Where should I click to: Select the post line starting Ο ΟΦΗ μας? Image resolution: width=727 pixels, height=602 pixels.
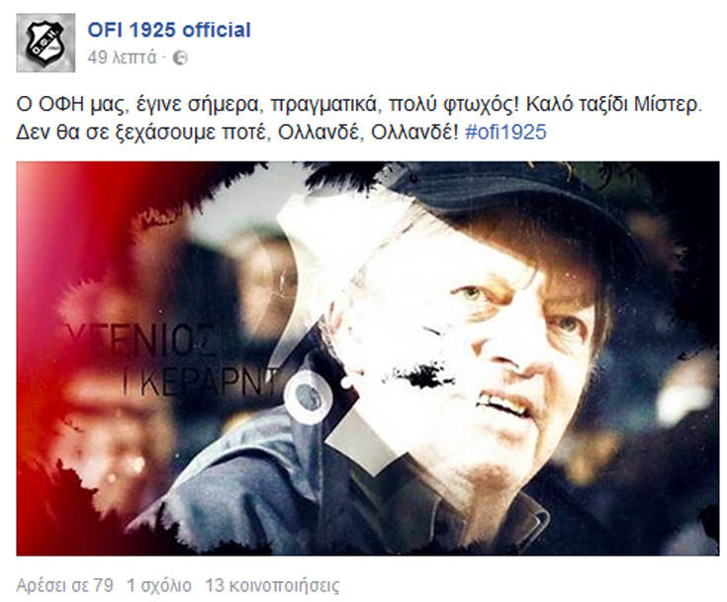pos(359,105)
